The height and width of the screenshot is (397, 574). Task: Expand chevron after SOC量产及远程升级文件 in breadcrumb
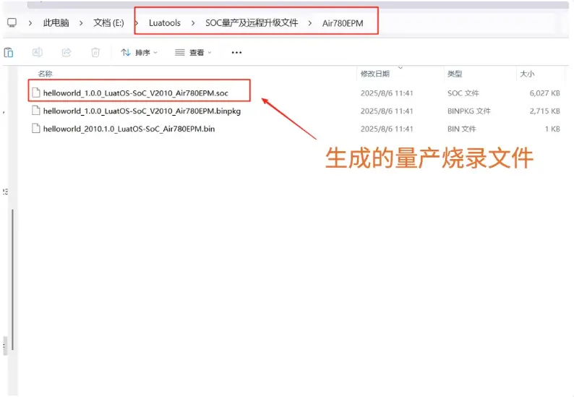tap(310, 23)
